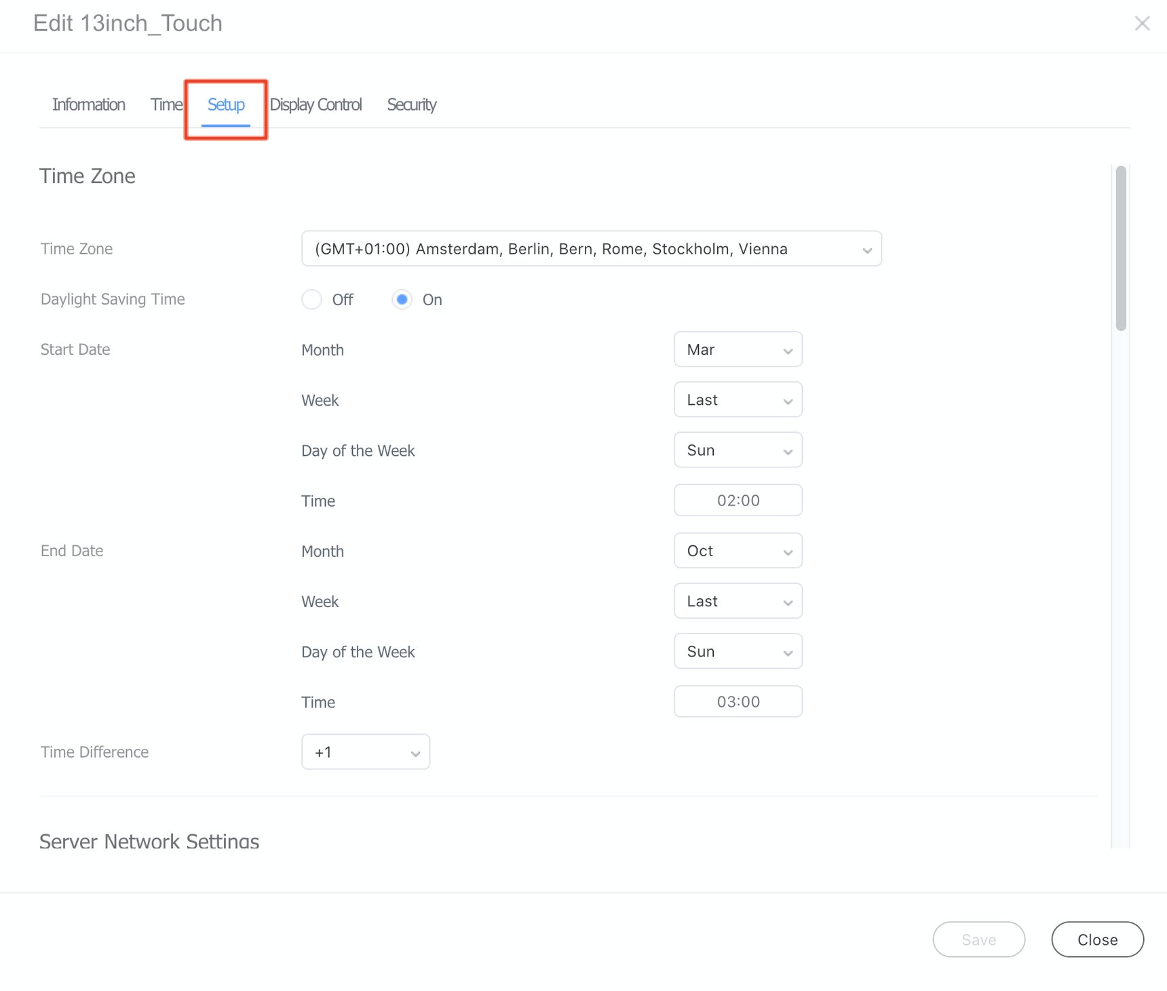
Task: Switch to the Time tab
Action: coord(166,104)
